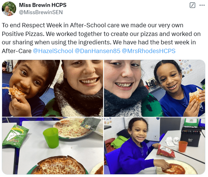Screen dimensions: 208x177
Task: Open the top-right photo of girl holding pizza slice
Action: 155,88
